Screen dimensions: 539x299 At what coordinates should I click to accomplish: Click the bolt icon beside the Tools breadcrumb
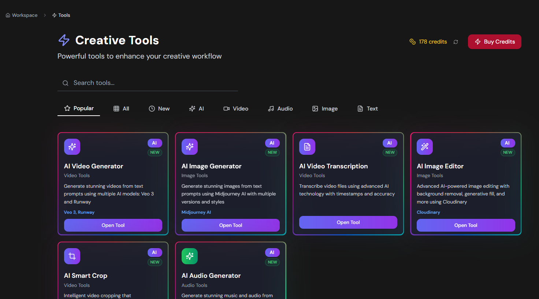(x=54, y=15)
